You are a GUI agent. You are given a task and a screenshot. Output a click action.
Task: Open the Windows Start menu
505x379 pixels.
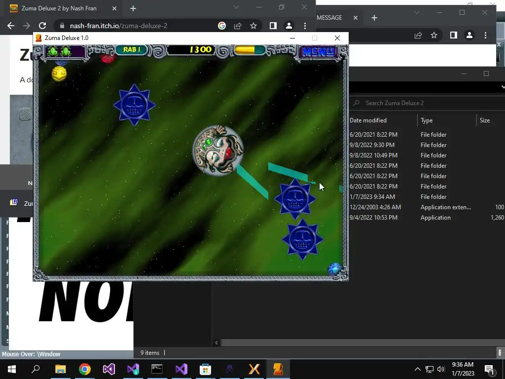click(x=12, y=369)
